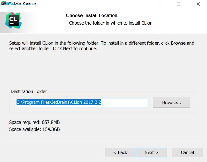Minimize the CLion Setup window

pyautogui.click(x=159, y=4)
